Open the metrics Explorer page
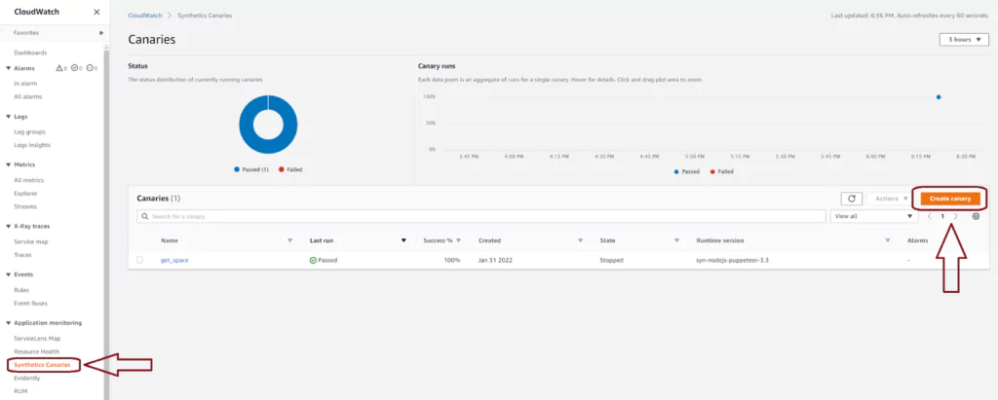Screen dimensions: 998x400 (x=25, y=194)
